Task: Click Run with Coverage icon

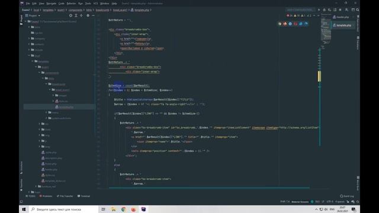Action: (329, 10)
